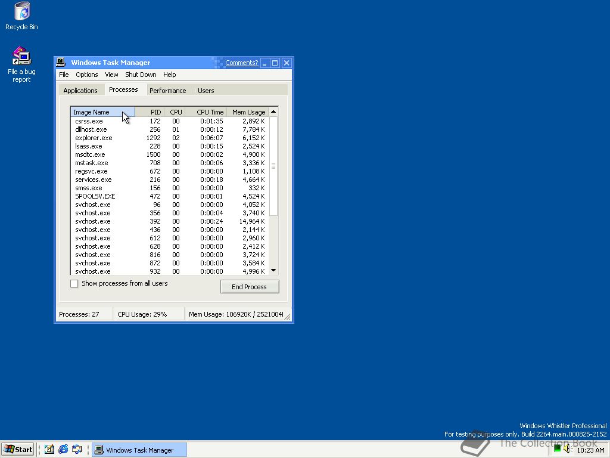
Task: Select the mstask.exe process row
Action: point(170,163)
